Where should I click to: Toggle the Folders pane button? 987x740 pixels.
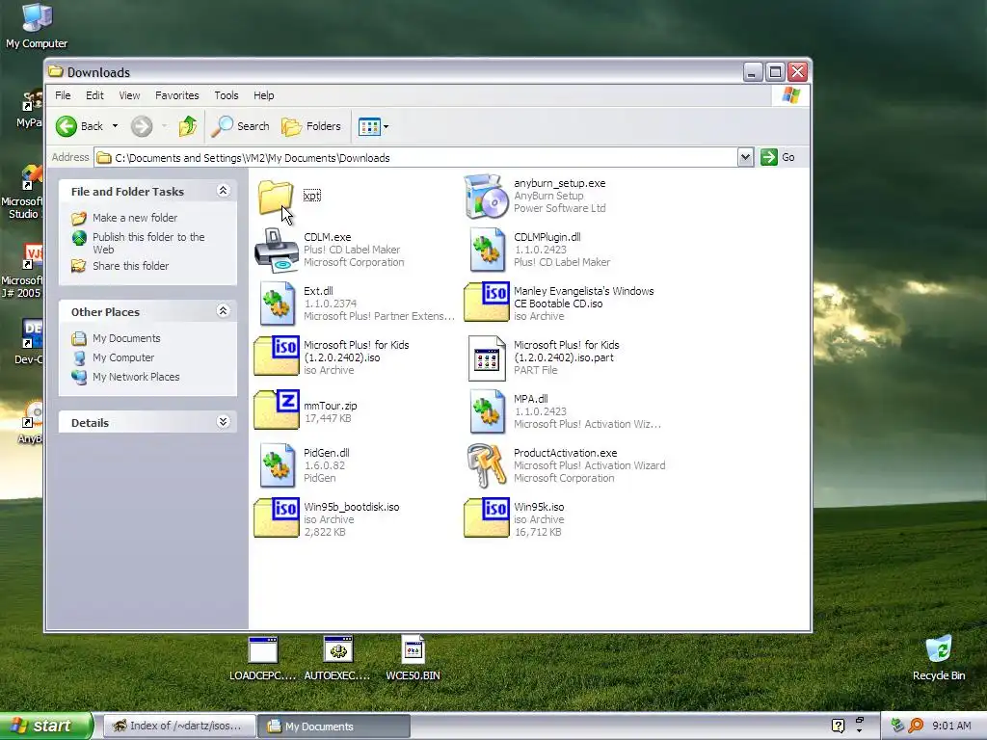pyautogui.click(x=311, y=126)
